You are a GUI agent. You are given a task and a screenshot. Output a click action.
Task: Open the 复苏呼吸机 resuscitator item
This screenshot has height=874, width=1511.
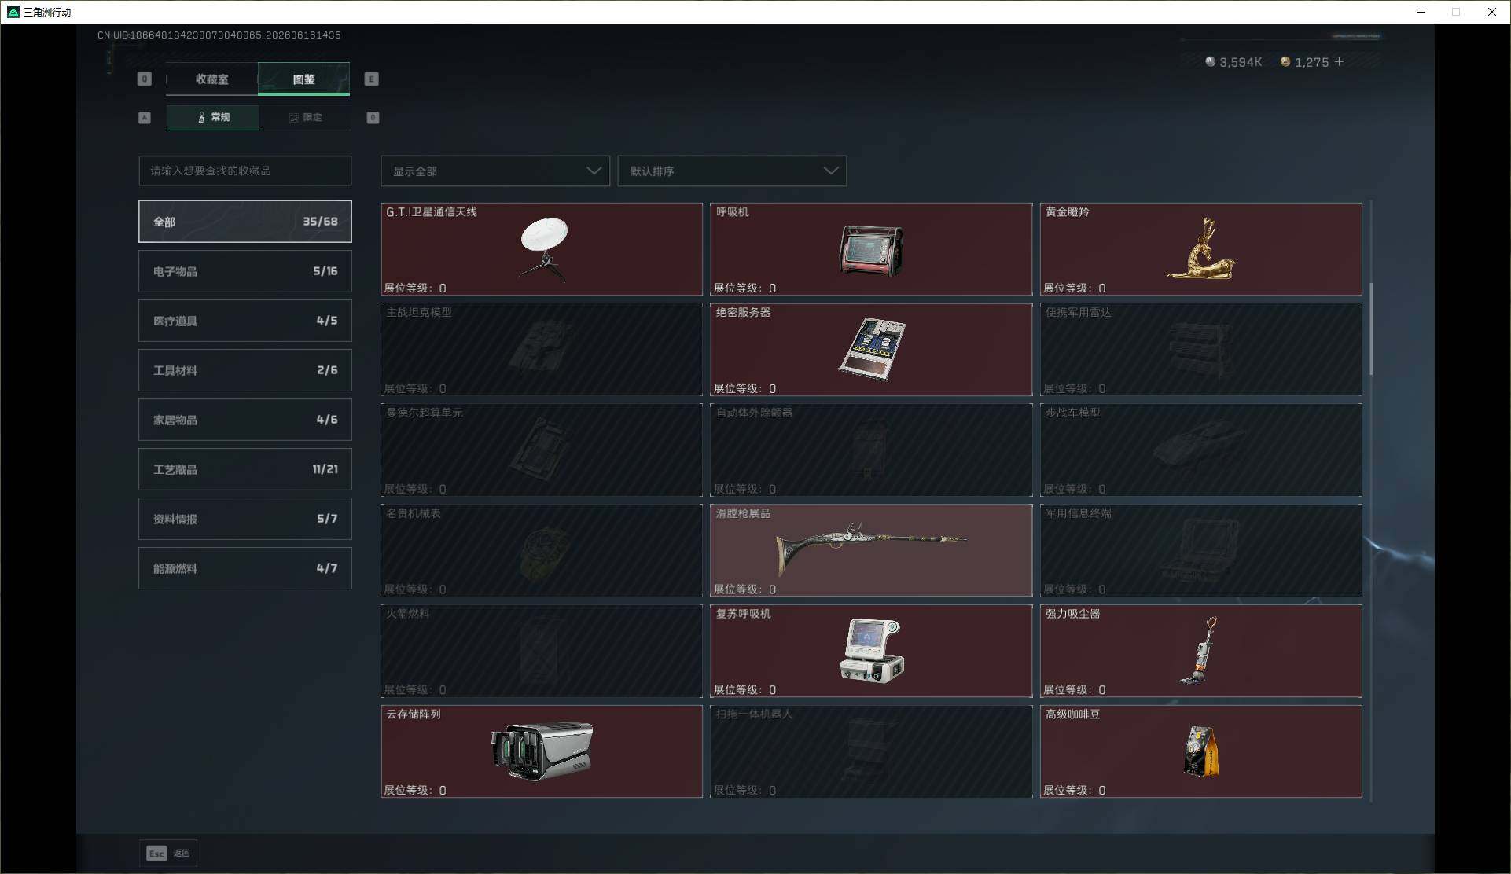pyautogui.click(x=871, y=651)
